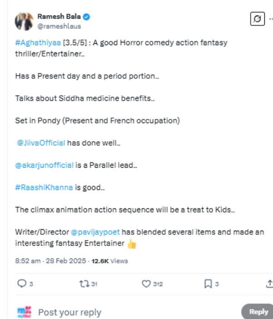The width and height of the screenshot is (273, 319).
Task: Open the @akarjunofficial profile link
Action: tap(44, 165)
